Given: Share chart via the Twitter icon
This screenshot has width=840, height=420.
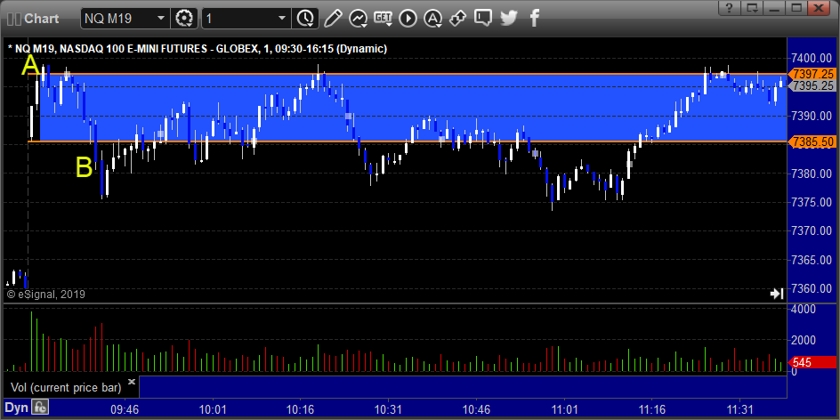Looking at the screenshot, I should [508, 18].
